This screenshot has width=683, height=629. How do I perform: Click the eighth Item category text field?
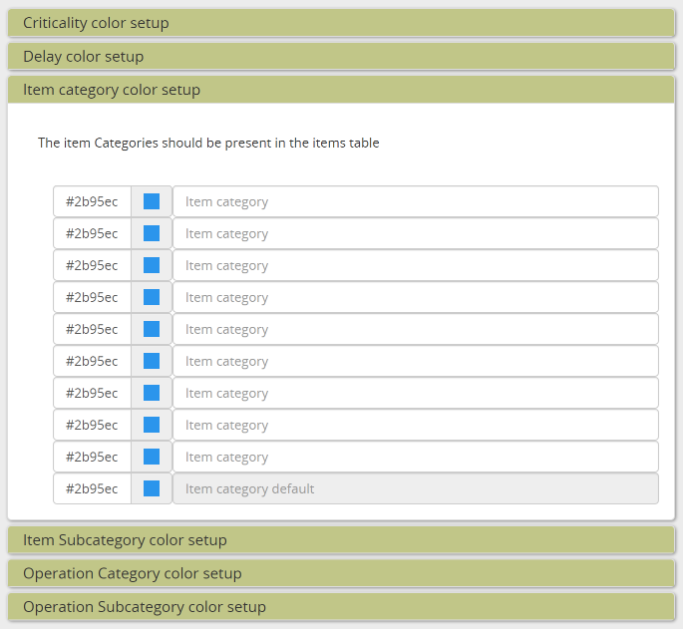pyautogui.click(x=415, y=425)
